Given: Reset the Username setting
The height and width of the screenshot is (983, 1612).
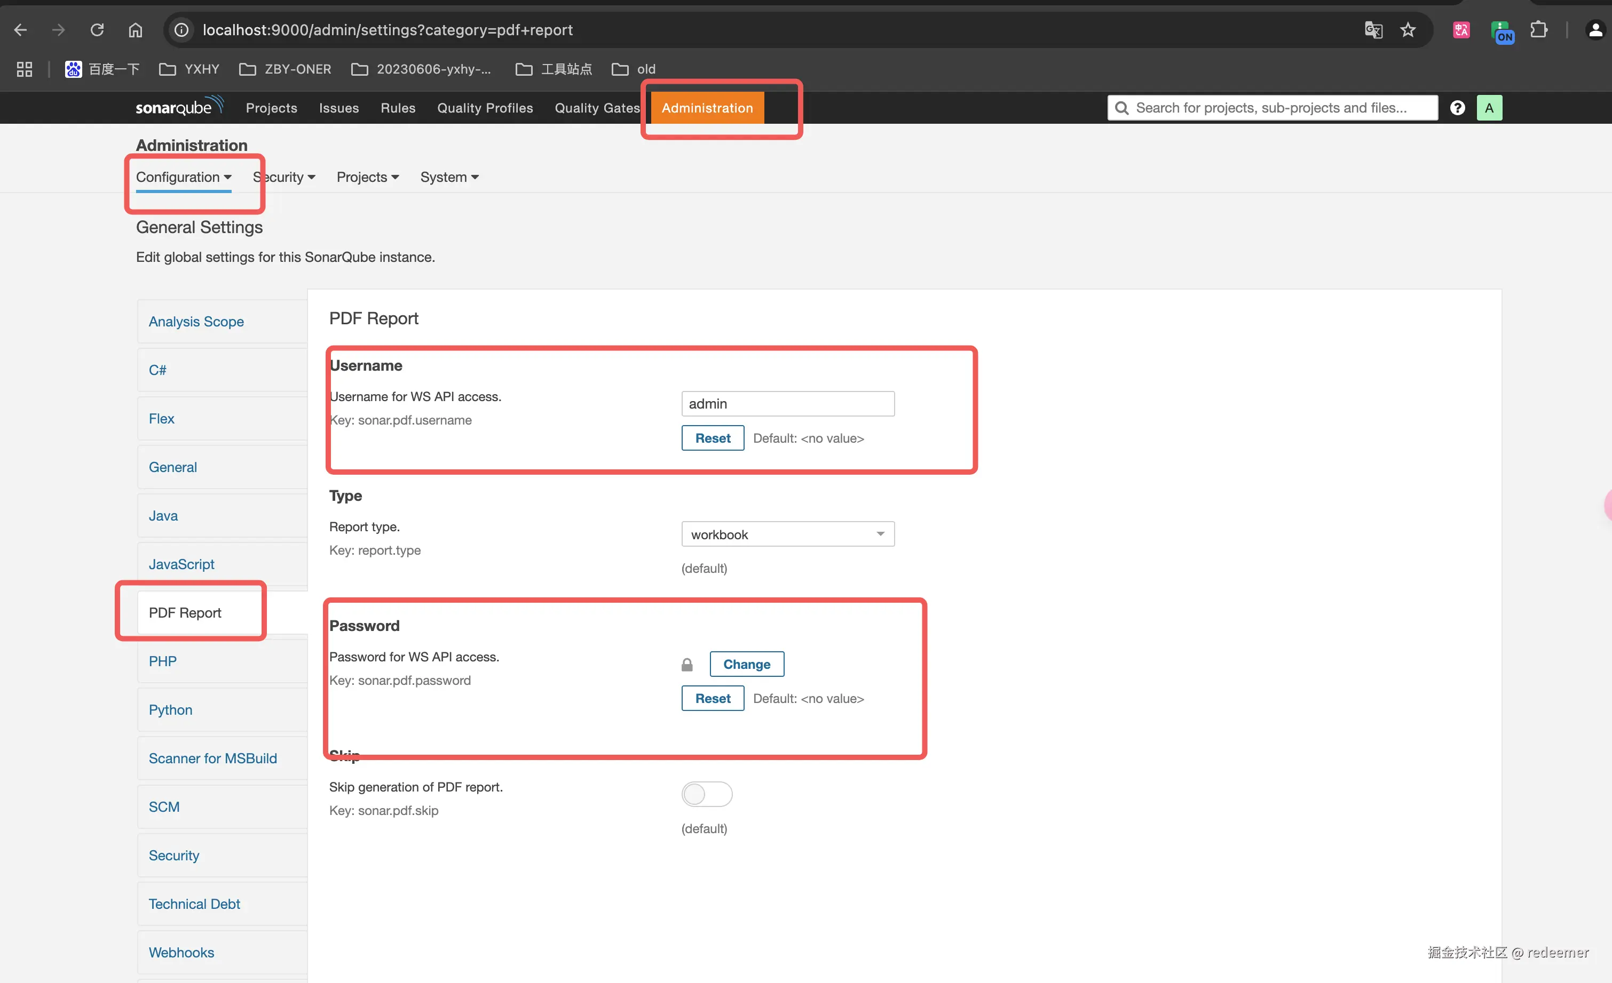Looking at the screenshot, I should point(713,438).
